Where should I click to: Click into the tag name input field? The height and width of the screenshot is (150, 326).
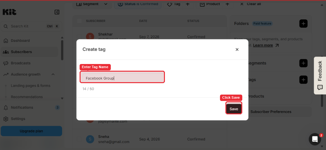123,78
